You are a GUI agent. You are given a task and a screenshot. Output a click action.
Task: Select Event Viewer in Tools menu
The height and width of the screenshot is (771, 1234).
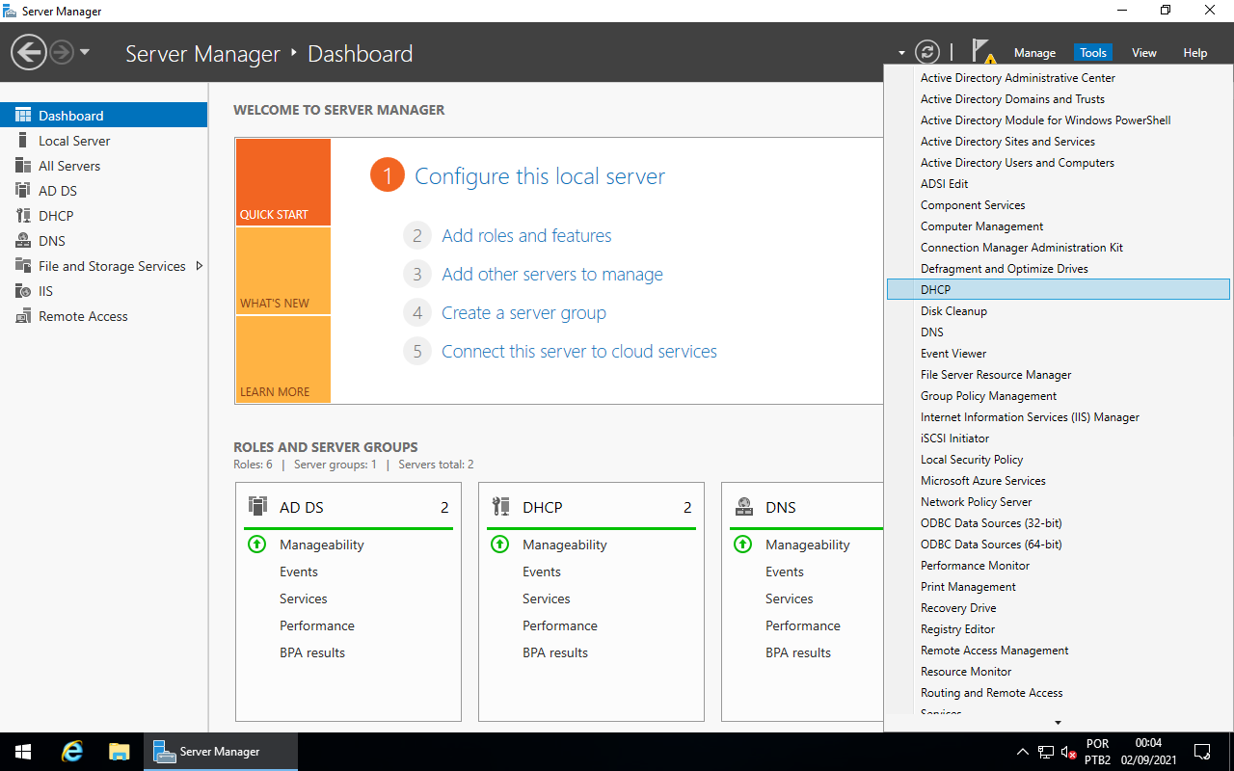pos(952,354)
